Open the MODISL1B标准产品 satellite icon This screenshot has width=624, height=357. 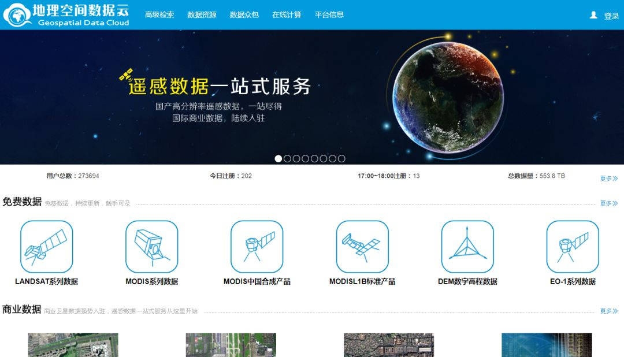pos(362,247)
